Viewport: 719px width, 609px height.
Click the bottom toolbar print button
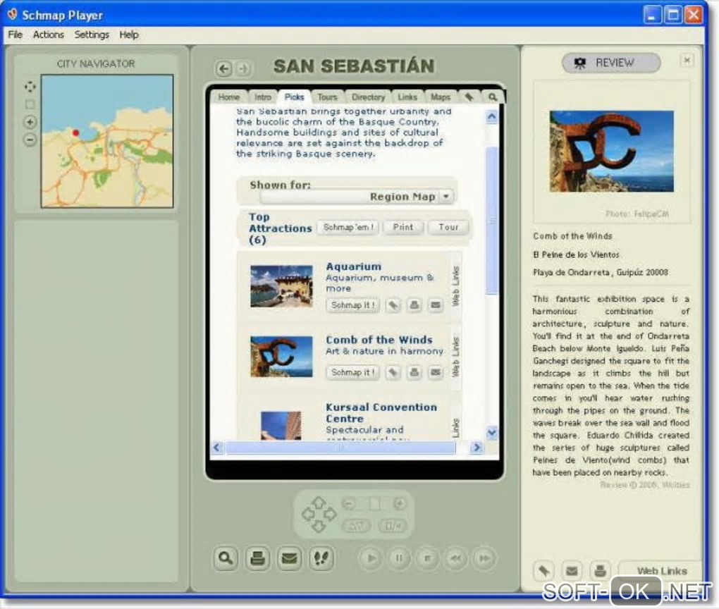click(x=258, y=558)
